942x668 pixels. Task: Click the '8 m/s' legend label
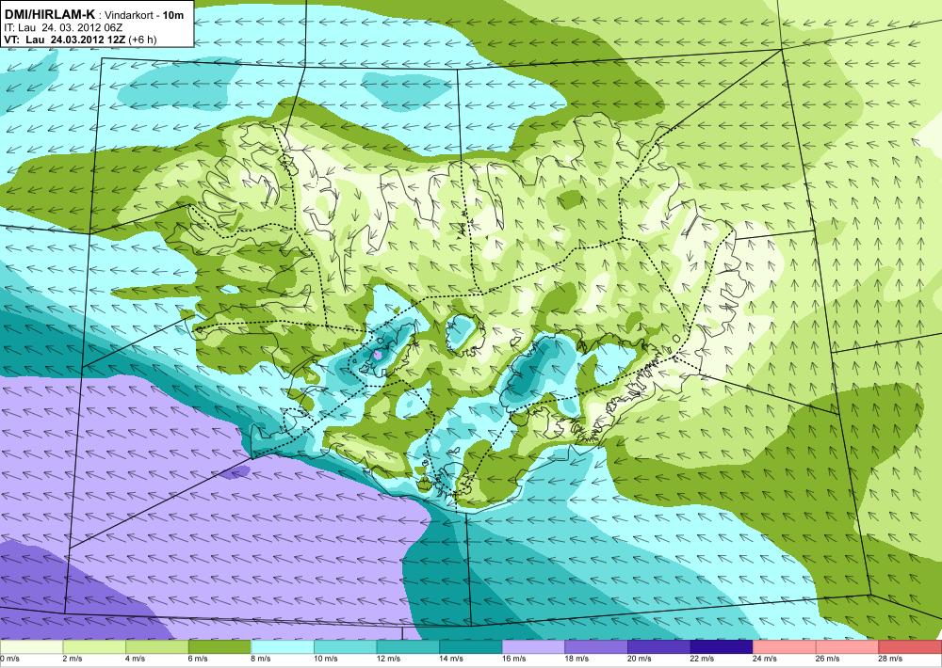point(261,659)
